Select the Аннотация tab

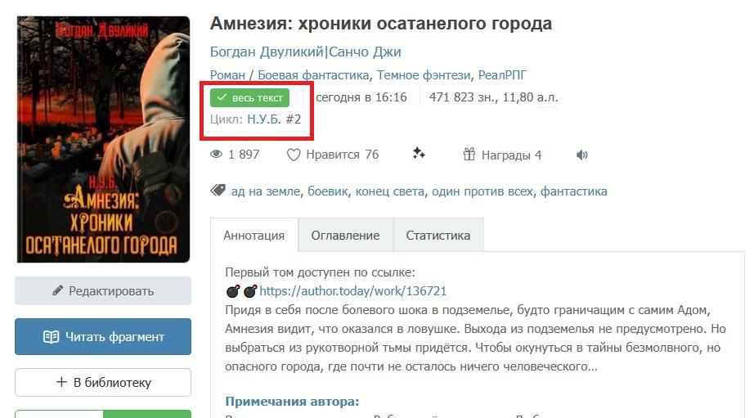pos(254,236)
